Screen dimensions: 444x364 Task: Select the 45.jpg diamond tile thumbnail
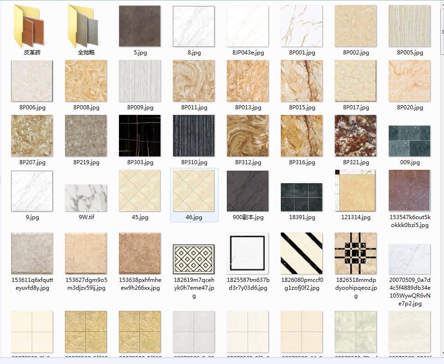tap(140, 191)
